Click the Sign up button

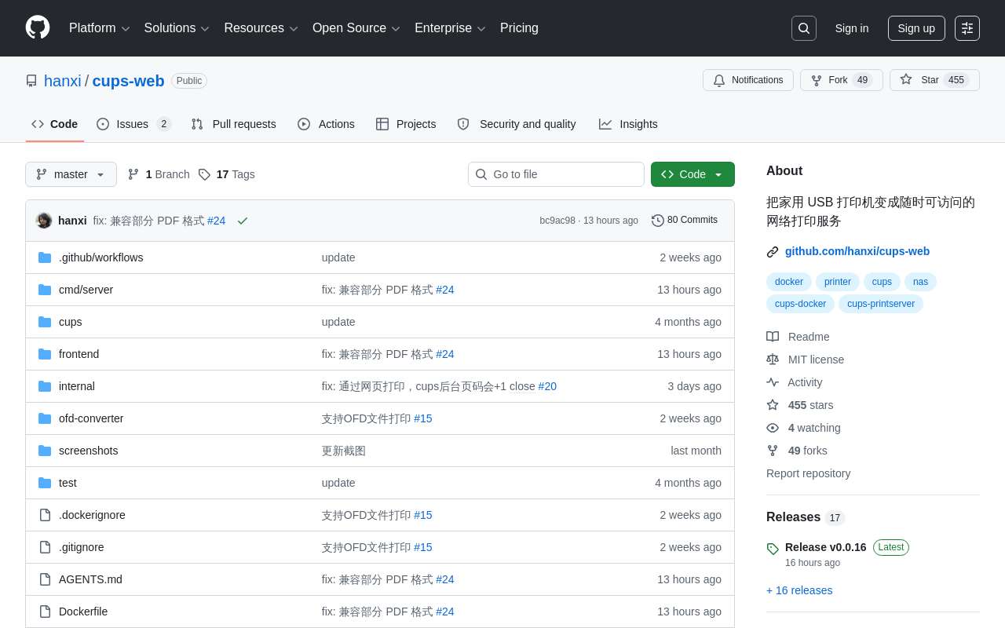tap(915, 28)
